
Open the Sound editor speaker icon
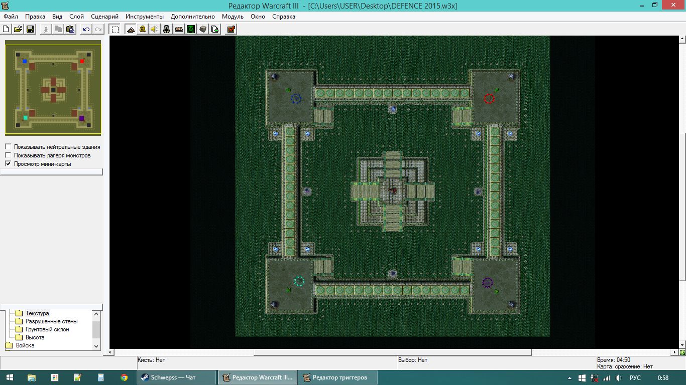click(x=155, y=29)
